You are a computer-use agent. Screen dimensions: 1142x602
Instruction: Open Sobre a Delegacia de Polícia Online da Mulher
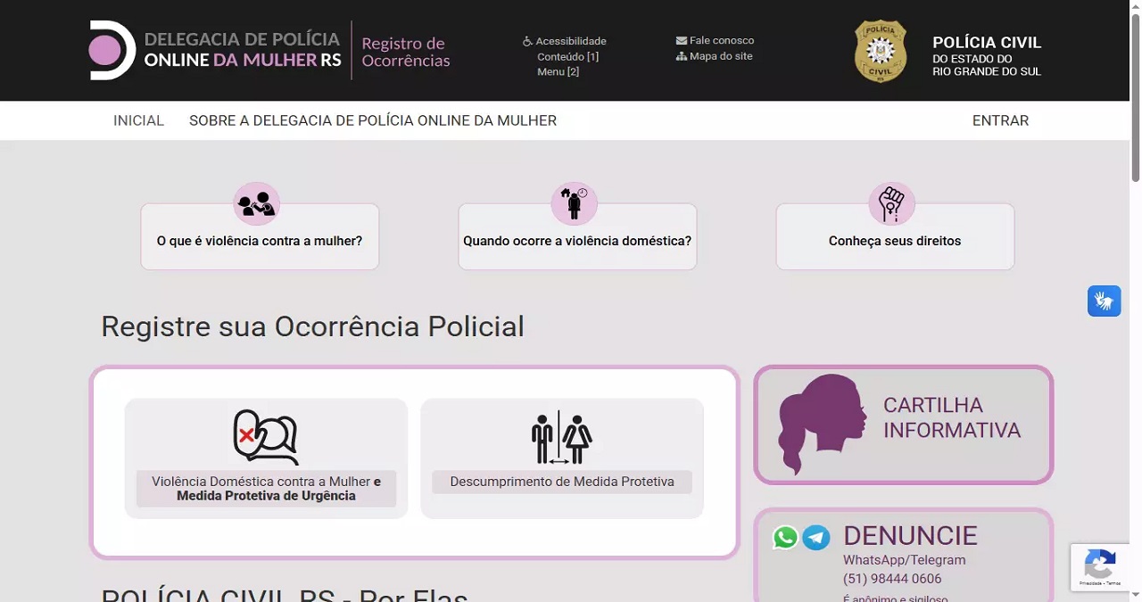tap(373, 120)
